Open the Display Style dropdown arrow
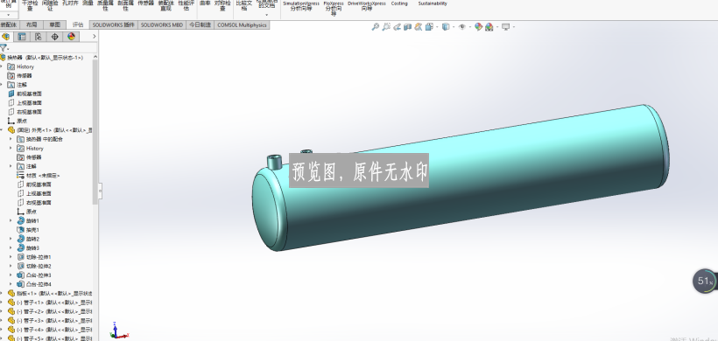This screenshot has width=718, height=341. (453, 27)
